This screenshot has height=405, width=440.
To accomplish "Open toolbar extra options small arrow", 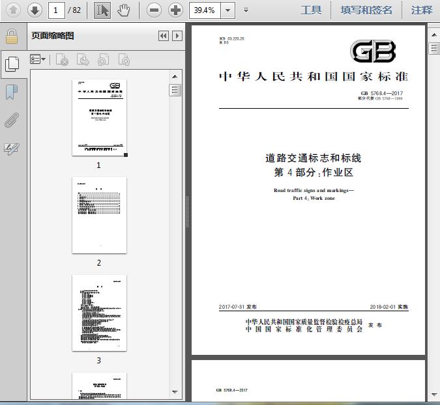I will [x=246, y=10].
